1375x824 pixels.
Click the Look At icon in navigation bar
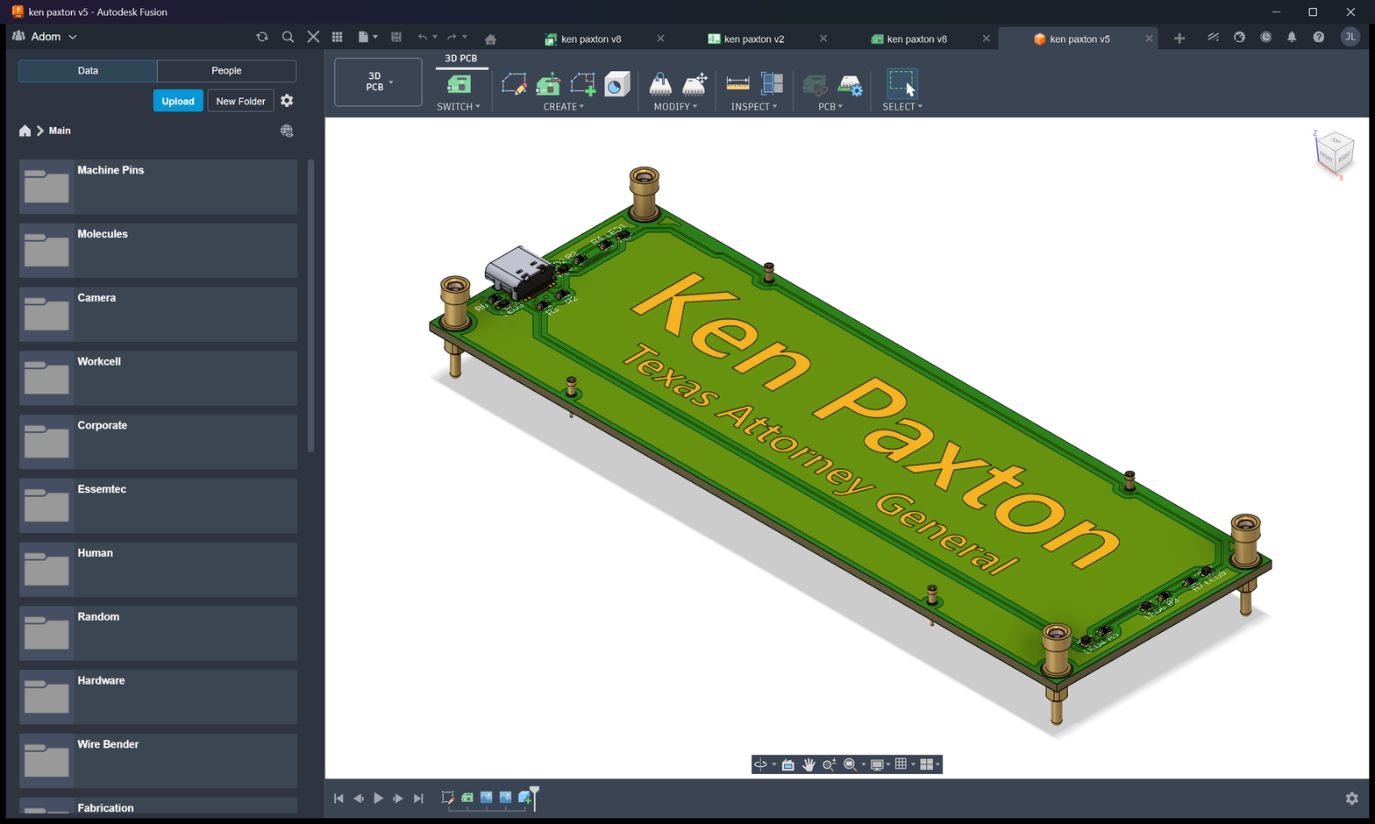coord(788,764)
